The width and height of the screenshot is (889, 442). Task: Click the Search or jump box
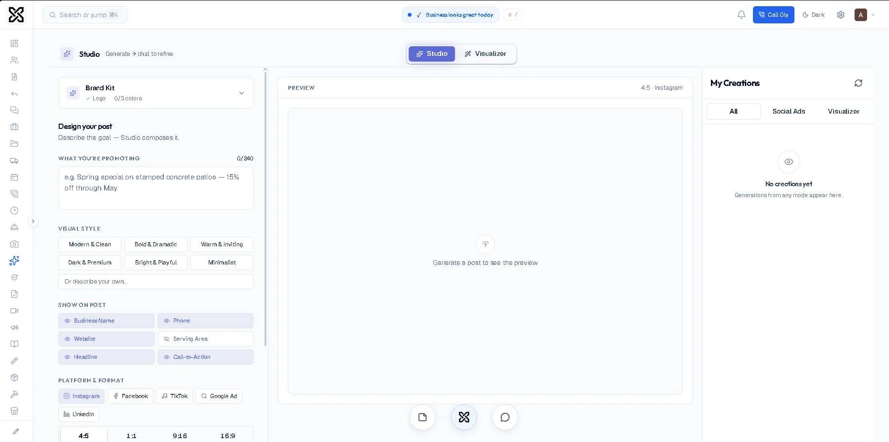[85, 15]
